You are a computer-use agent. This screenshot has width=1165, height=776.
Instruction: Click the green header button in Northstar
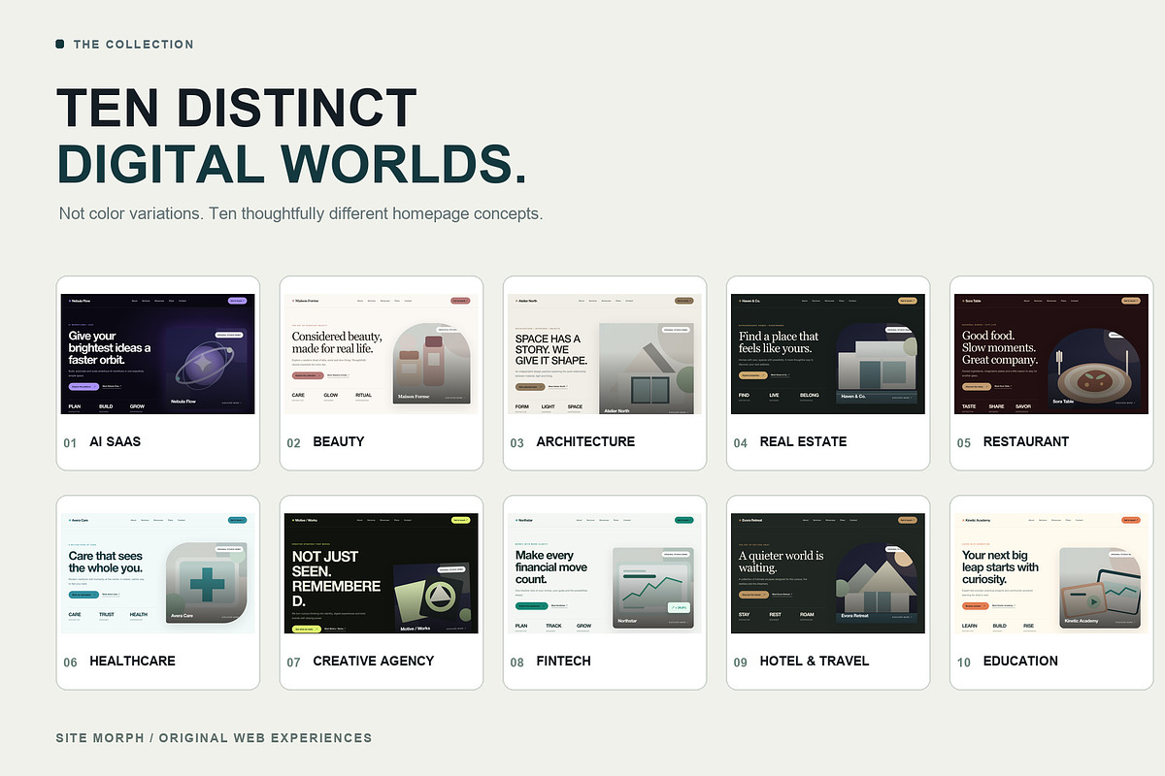tap(685, 520)
